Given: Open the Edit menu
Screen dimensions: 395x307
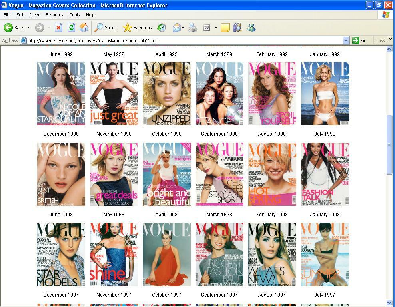Looking at the screenshot, I should [x=20, y=15].
